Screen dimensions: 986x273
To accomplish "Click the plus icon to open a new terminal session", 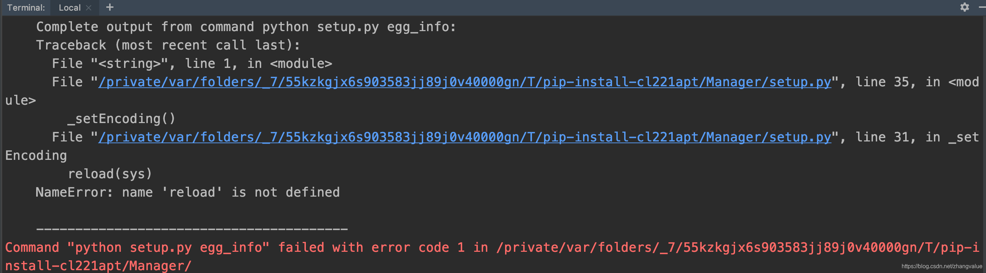I will coord(110,7).
